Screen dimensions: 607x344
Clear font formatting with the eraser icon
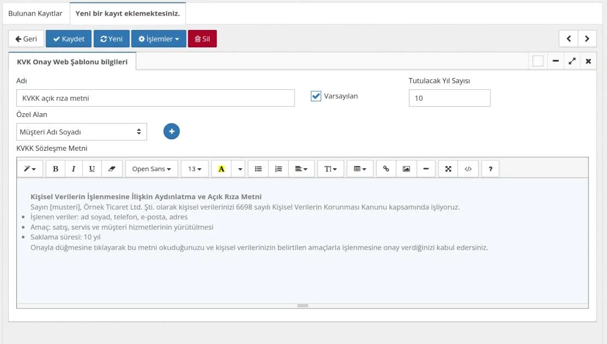click(x=112, y=169)
